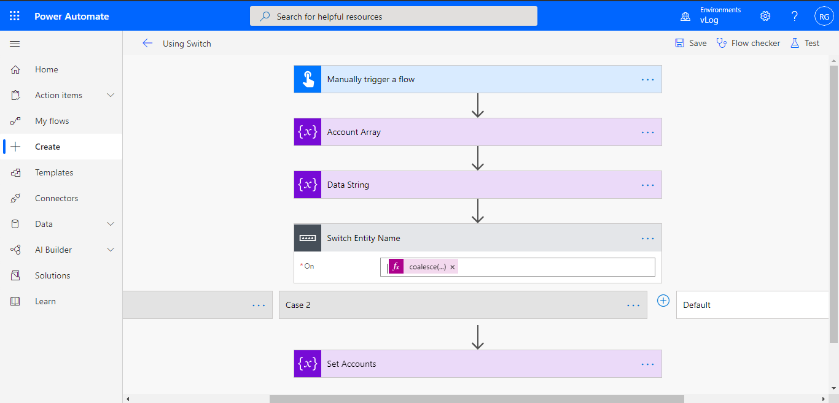The image size is (839, 403).
Task: Click the keyboard icon on Switch Entity Name
Action: [307, 238]
